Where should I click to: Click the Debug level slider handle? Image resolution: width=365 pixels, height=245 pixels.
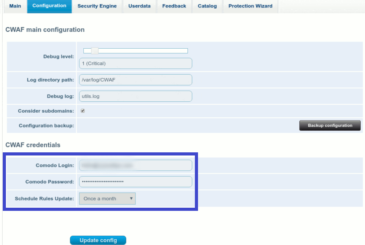click(95, 51)
